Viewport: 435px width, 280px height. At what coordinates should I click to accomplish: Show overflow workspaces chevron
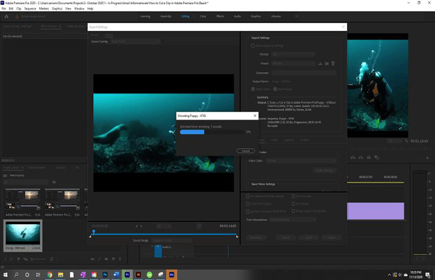pyautogui.click(x=296, y=16)
